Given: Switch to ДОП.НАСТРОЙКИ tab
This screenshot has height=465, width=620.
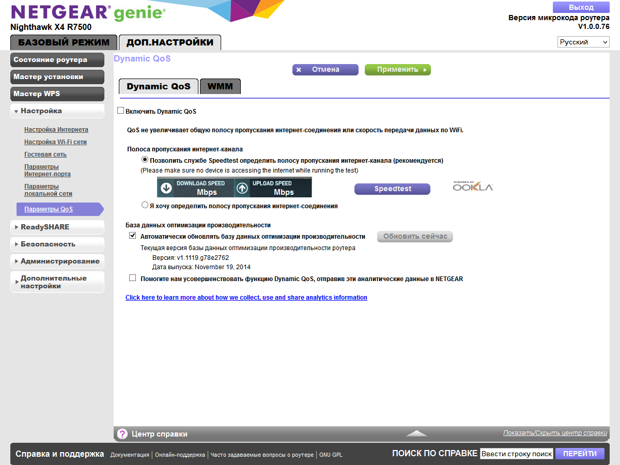Looking at the screenshot, I should point(170,42).
